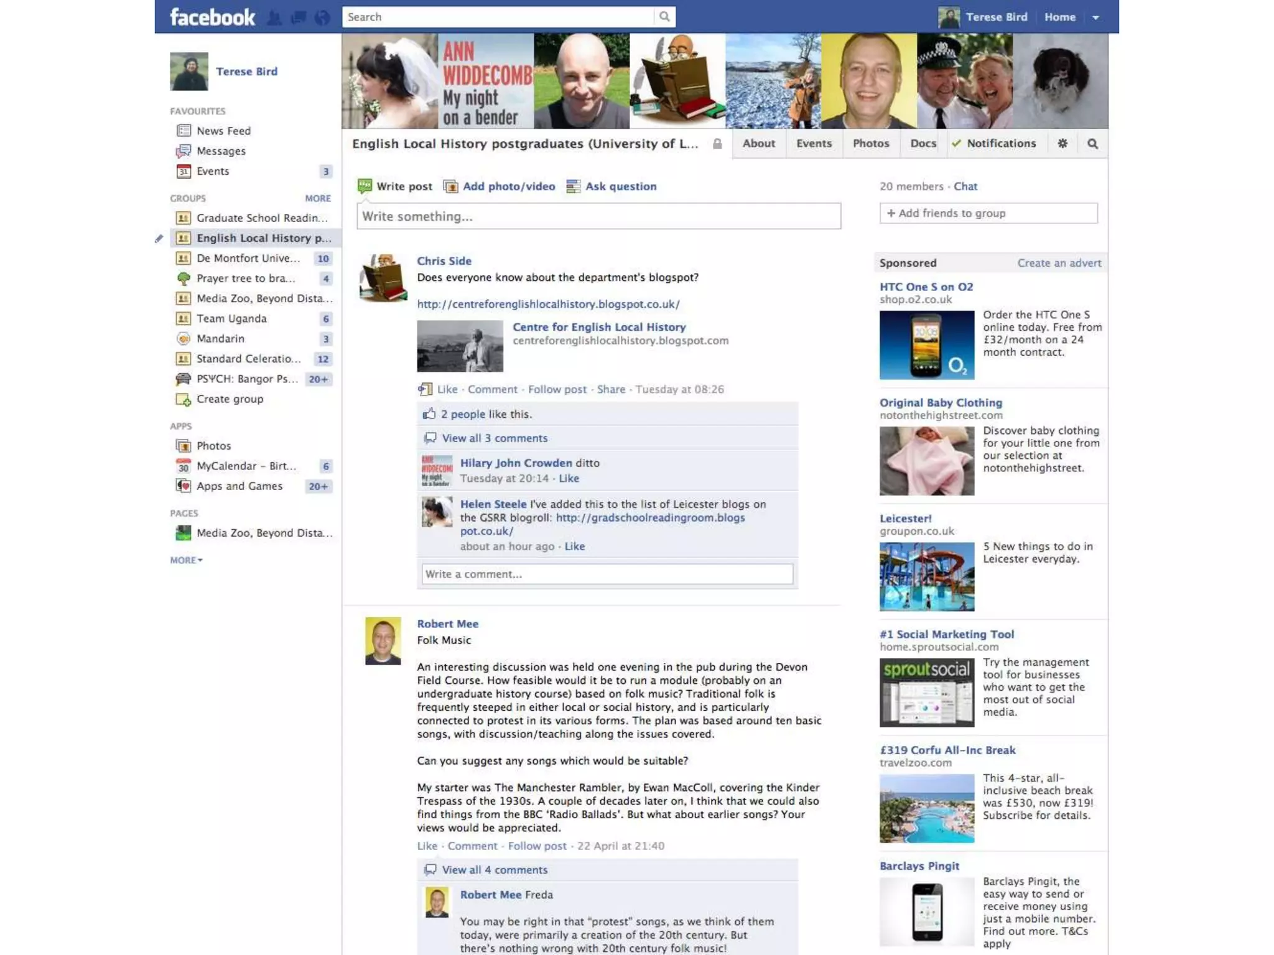Click the Add photo/video icon
Image resolution: width=1274 pixels, height=955 pixels.
coord(450,187)
